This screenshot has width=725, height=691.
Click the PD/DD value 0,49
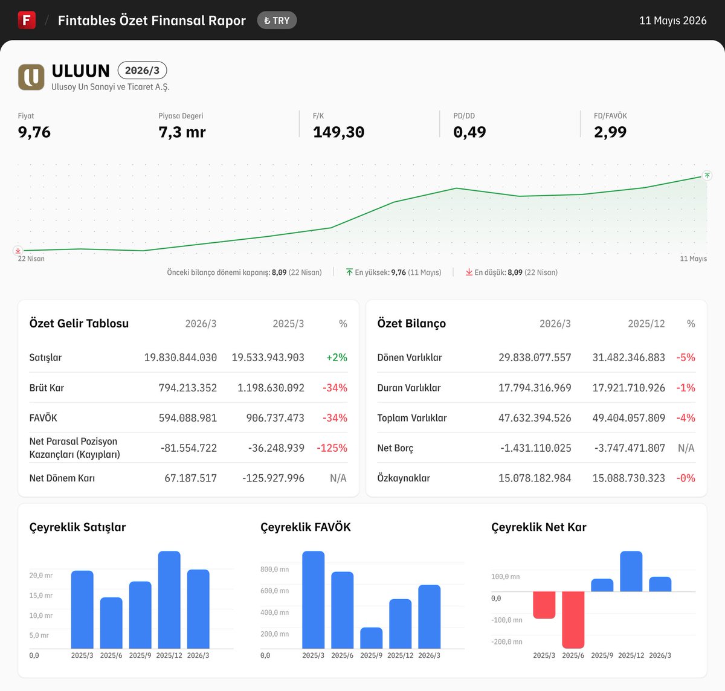(469, 132)
